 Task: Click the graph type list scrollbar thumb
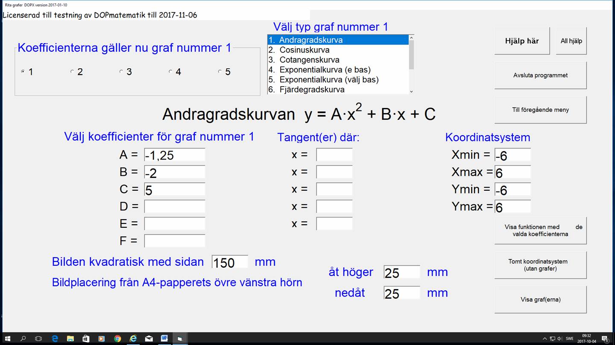pyautogui.click(x=411, y=55)
